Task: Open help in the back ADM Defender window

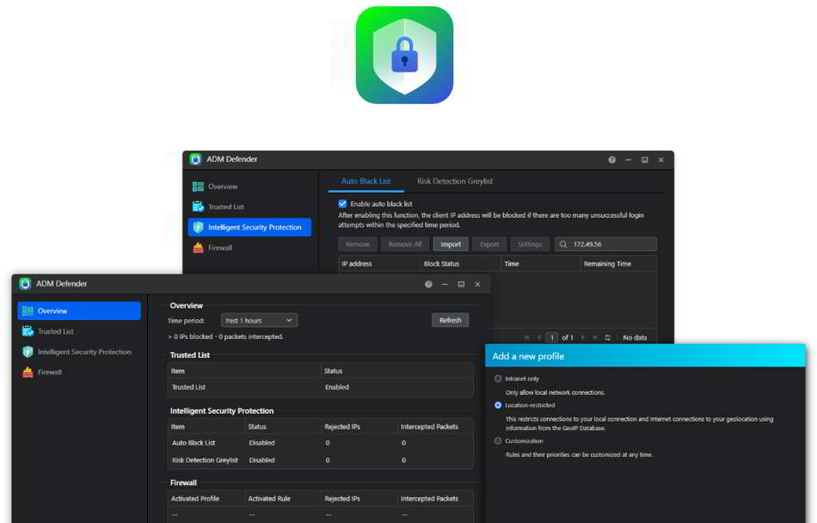Action: point(611,160)
